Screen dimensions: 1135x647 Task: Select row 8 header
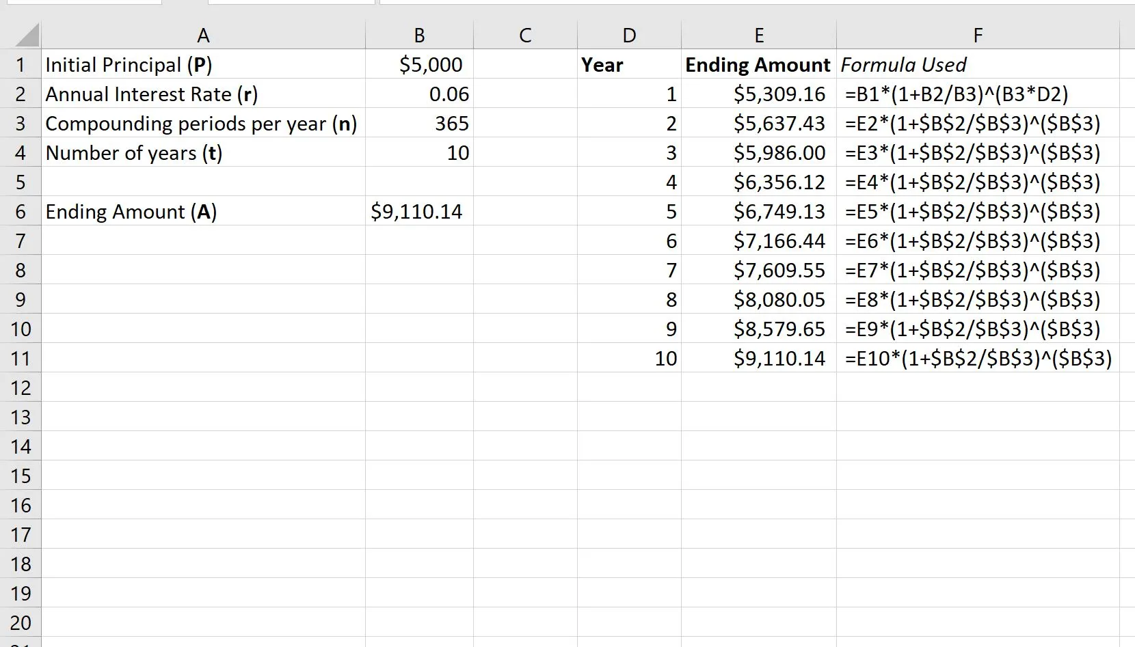pyautogui.click(x=21, y=270)
